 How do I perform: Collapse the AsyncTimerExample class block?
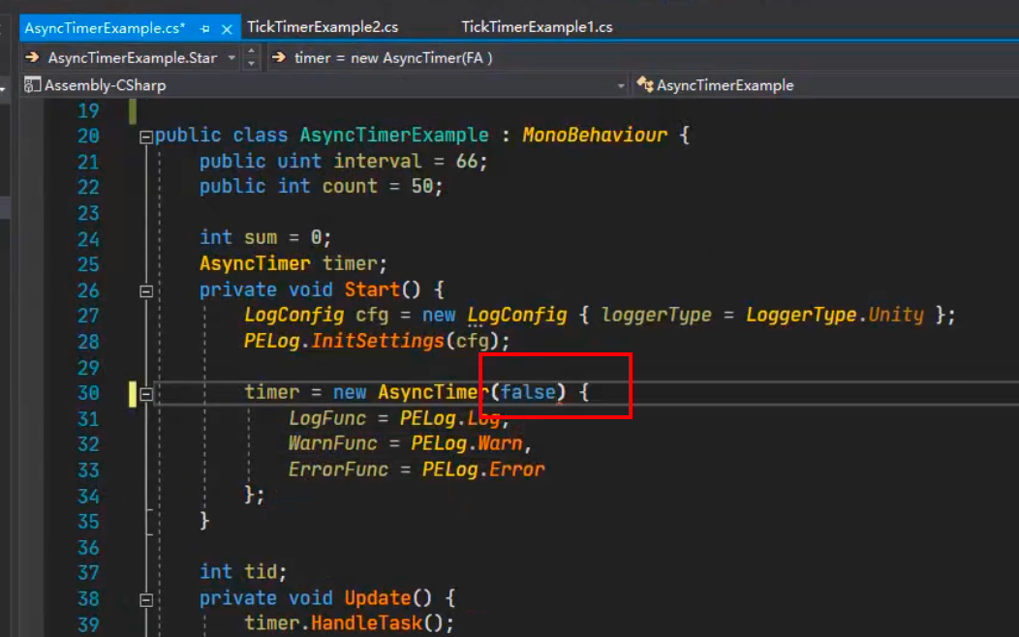[x=146, y=136]
